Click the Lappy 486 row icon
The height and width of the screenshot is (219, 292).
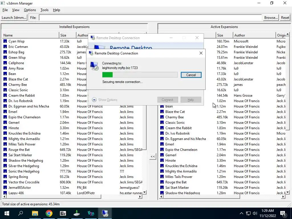(5, 193)
